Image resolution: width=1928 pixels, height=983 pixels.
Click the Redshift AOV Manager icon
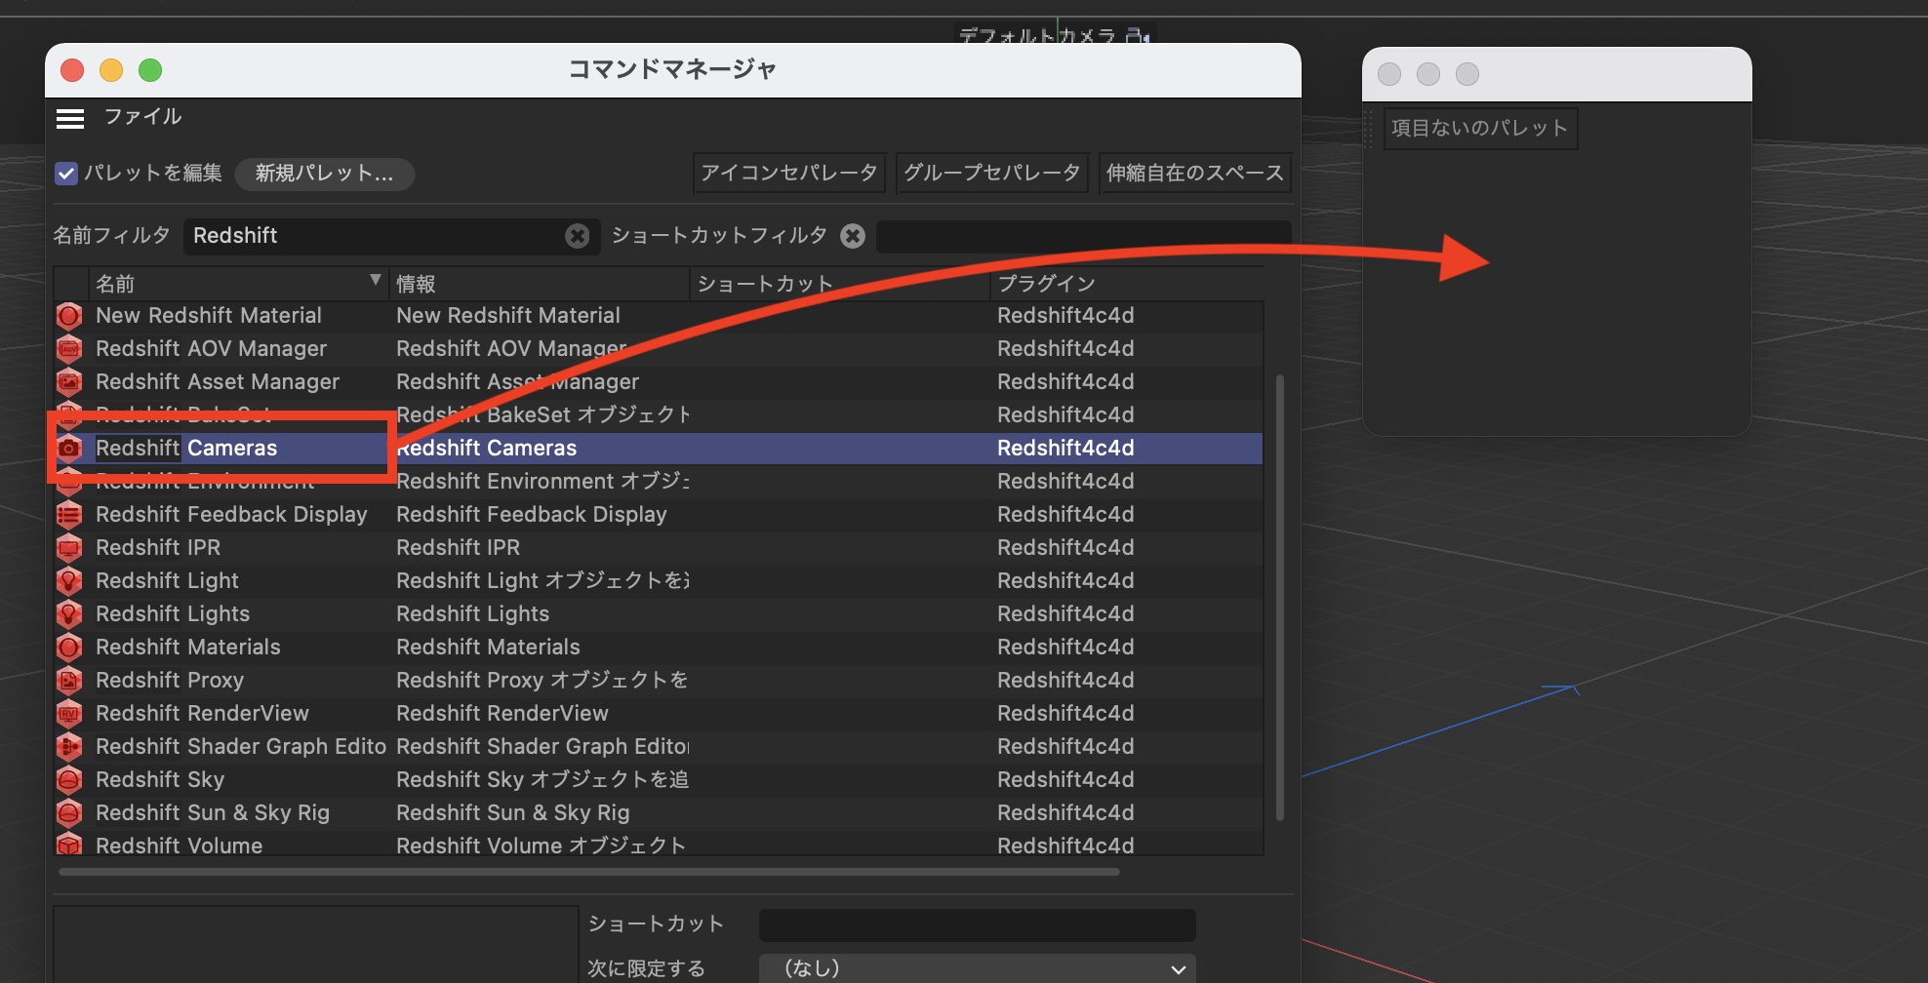[69, 349]
